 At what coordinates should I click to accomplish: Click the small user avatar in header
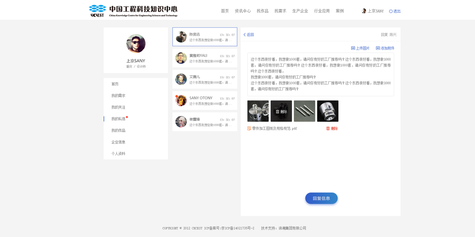point(364,11)
